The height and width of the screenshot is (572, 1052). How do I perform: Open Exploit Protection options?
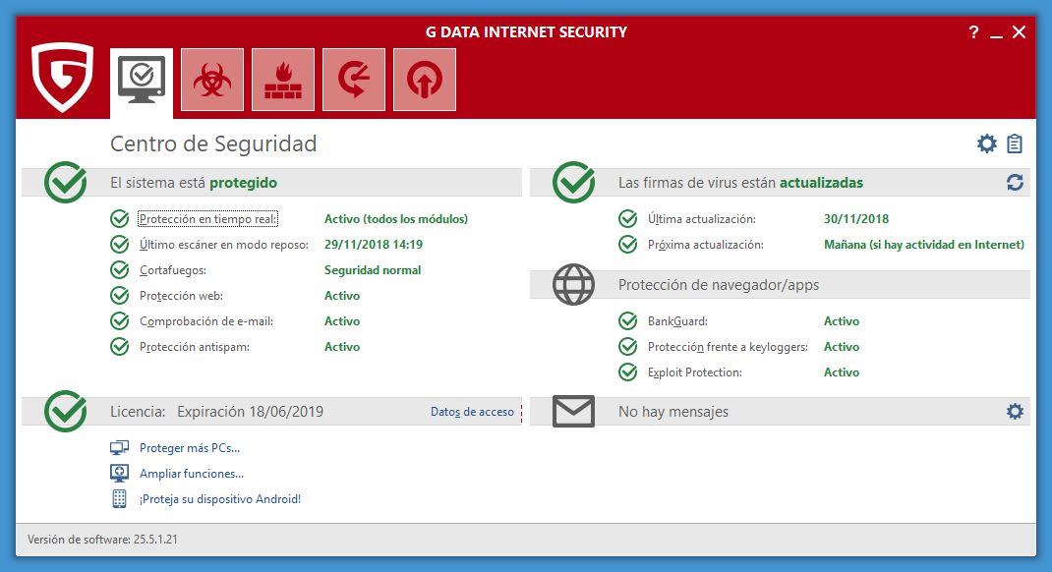694,372
